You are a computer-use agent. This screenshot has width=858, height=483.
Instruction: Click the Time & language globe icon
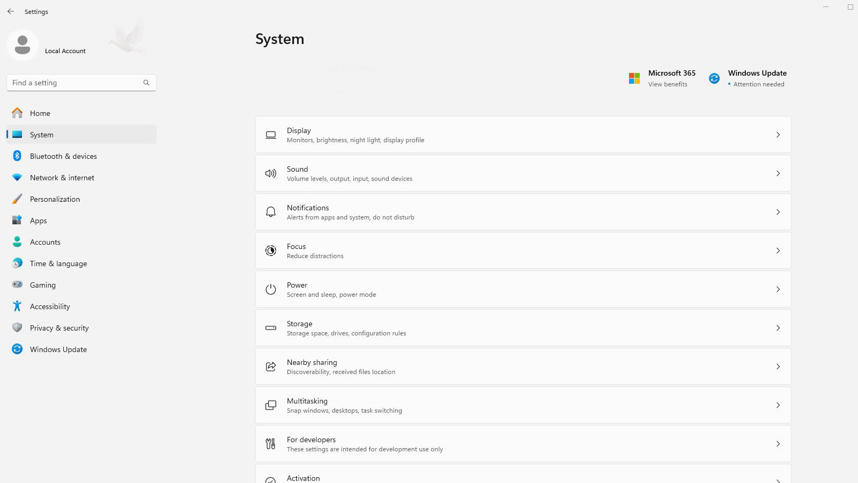coord(17,263)
